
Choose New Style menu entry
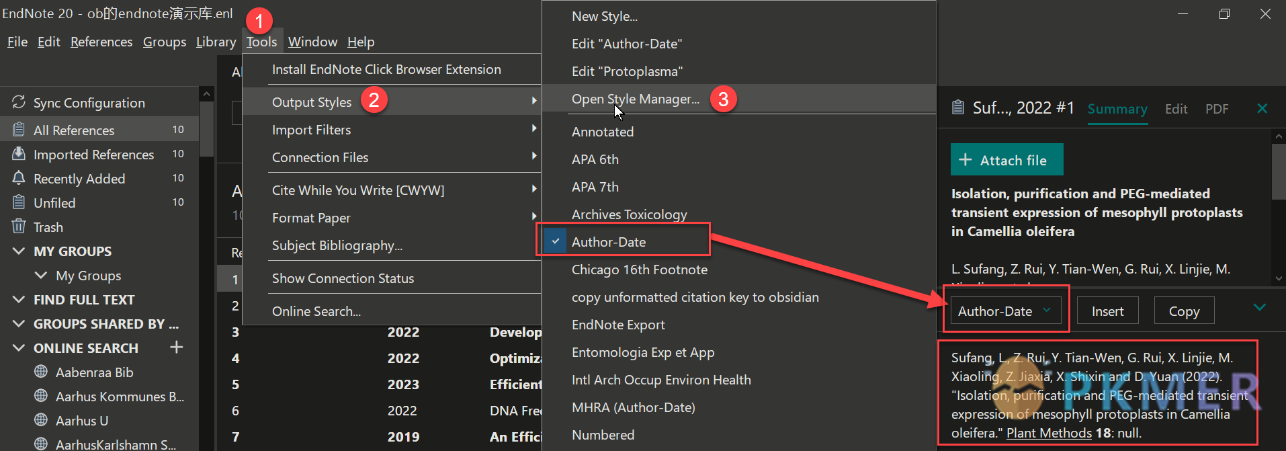point(738,16)
